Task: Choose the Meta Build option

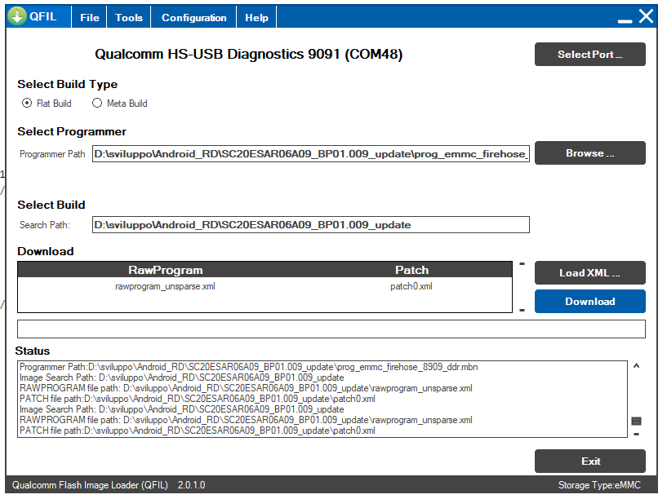Action: point(97,104)
